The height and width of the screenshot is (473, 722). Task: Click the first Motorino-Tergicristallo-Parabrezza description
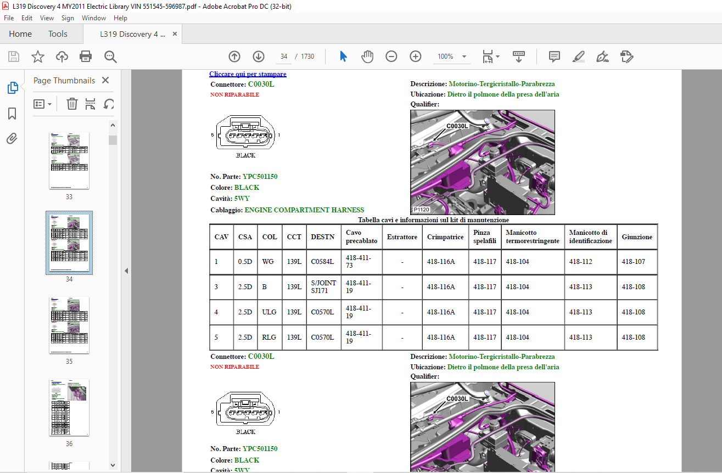(x=501, y=85)
